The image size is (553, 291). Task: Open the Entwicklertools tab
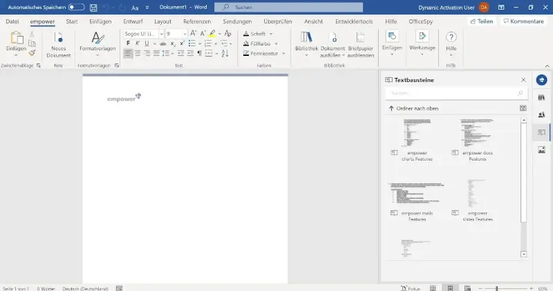coord(353,21)
